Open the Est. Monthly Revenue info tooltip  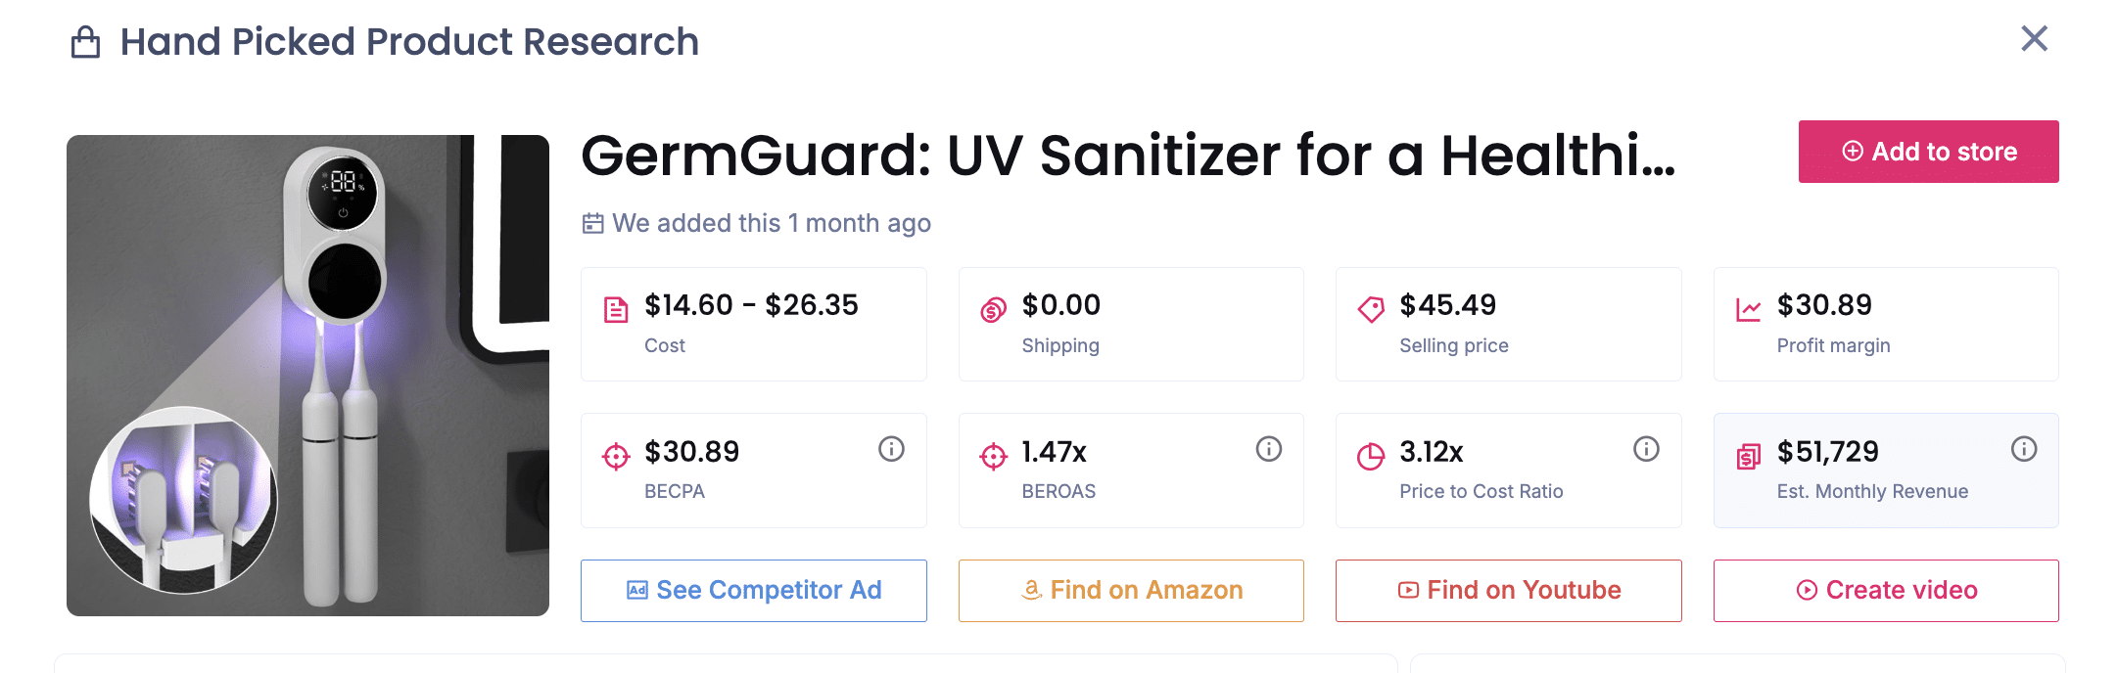(x=2024, y=449)
